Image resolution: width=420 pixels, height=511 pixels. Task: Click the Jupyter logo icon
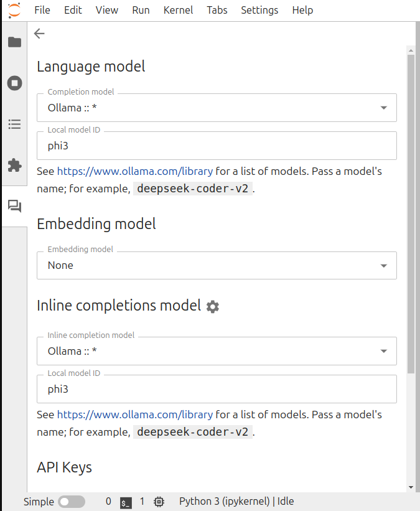[x=14, y=10]
